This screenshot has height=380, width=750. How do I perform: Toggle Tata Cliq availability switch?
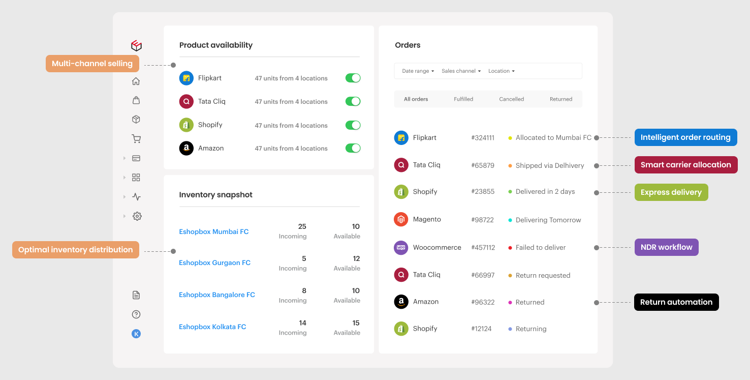pos(353,101)
